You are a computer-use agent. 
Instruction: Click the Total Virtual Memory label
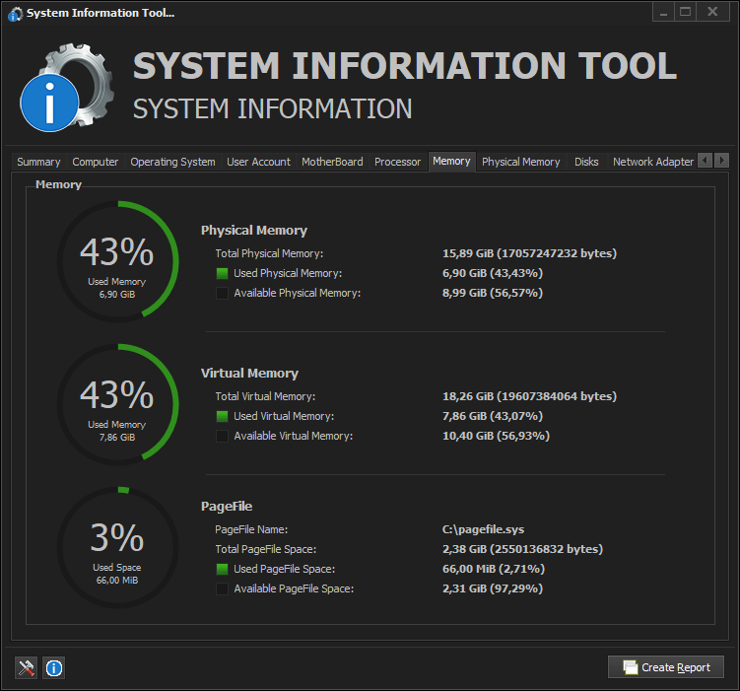(265, 396)
